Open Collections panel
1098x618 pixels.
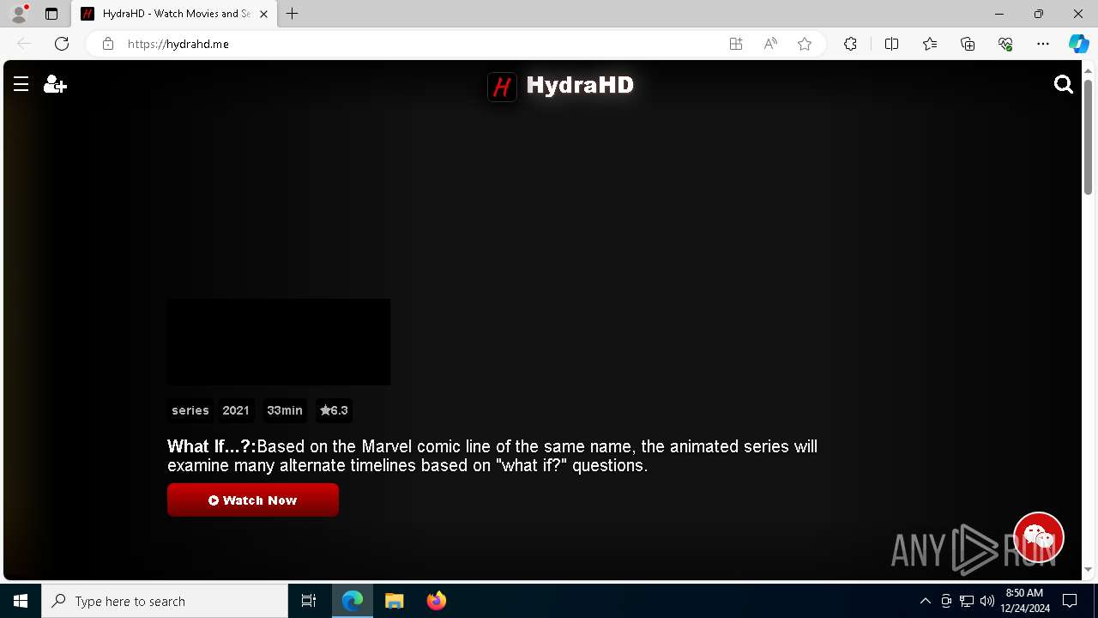point(968,44)
